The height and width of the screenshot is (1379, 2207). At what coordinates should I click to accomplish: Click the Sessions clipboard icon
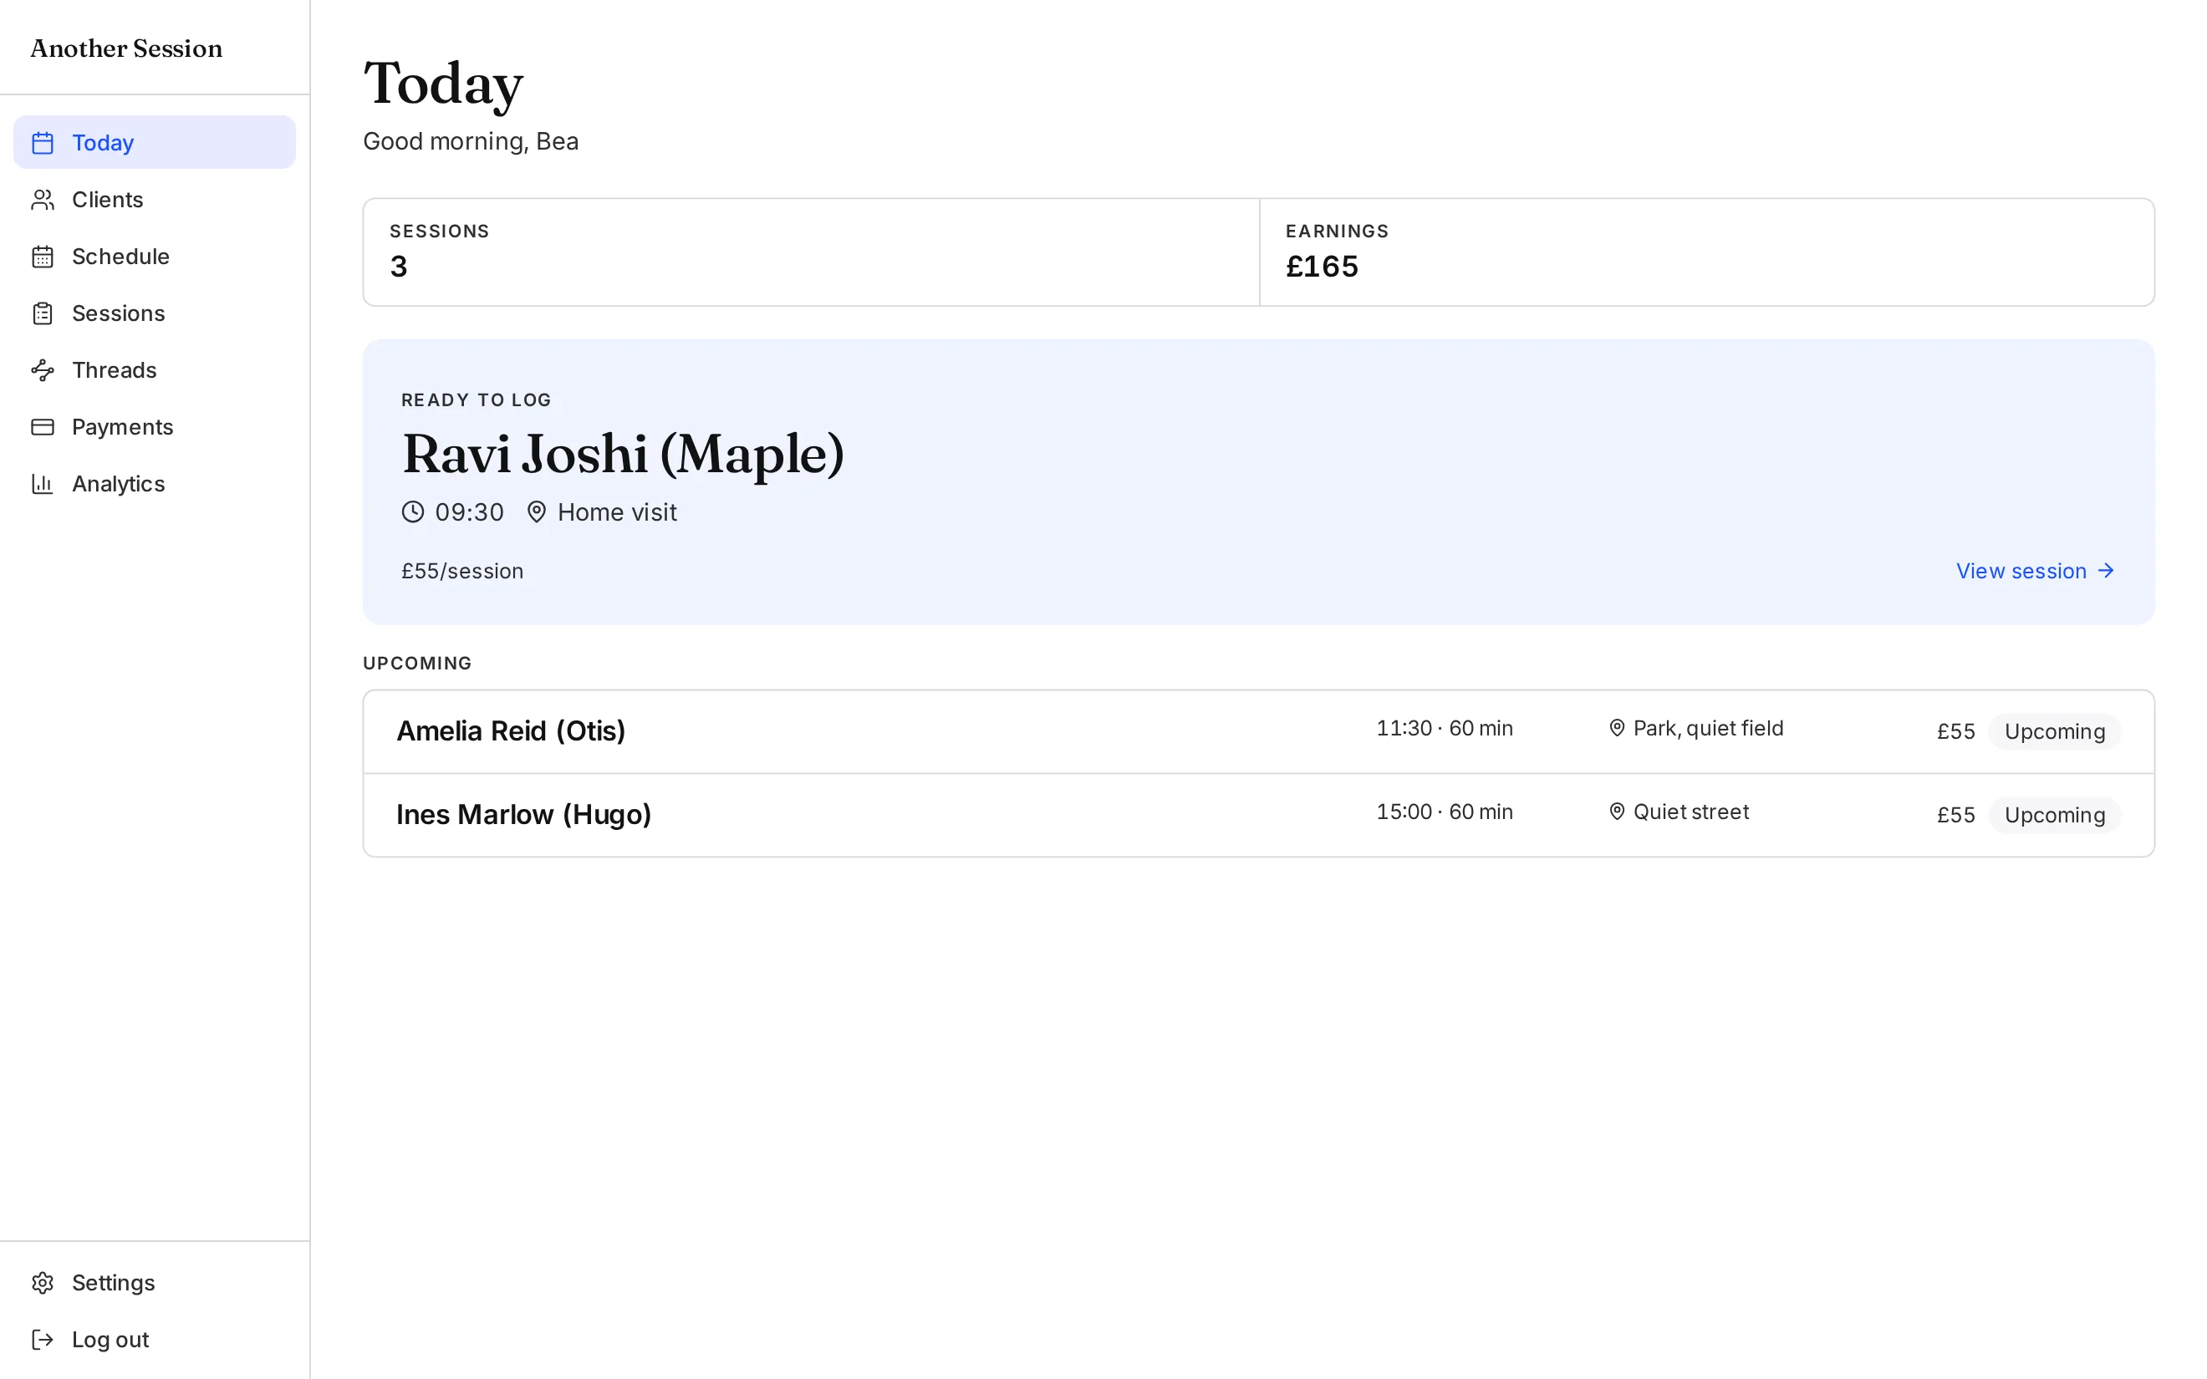tap(43, 313)
